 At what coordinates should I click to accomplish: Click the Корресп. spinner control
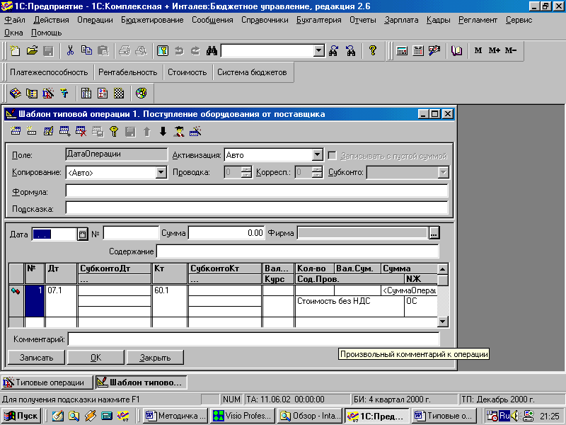[x=317, y=172]
